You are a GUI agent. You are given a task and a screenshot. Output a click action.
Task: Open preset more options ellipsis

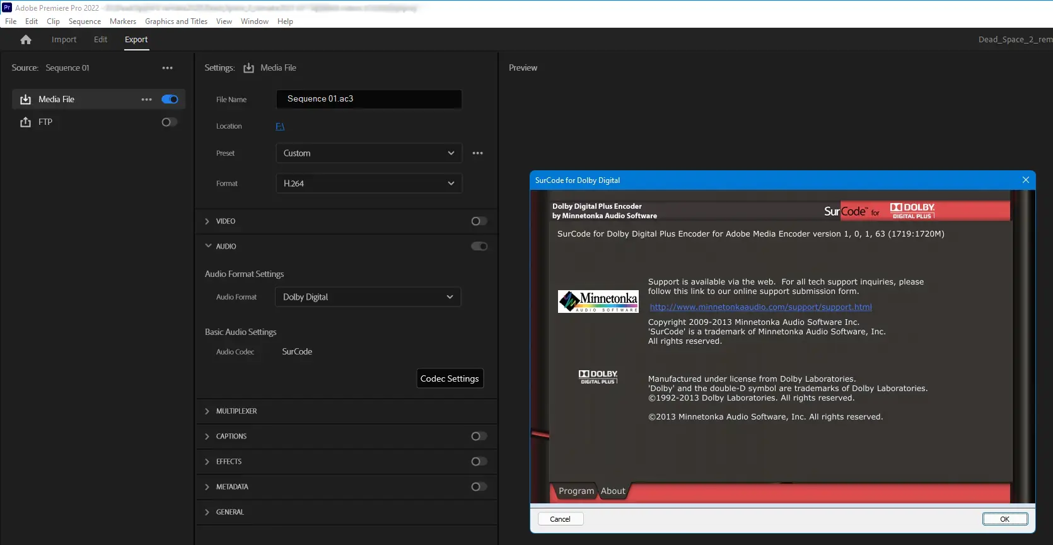click(x=478, y=153)
